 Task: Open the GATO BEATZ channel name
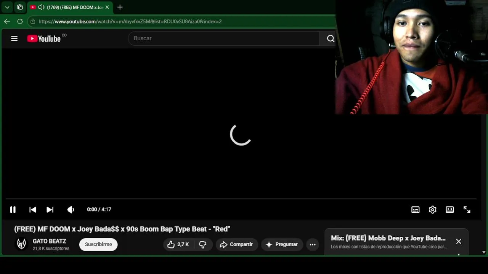click(x=50, y=241)
